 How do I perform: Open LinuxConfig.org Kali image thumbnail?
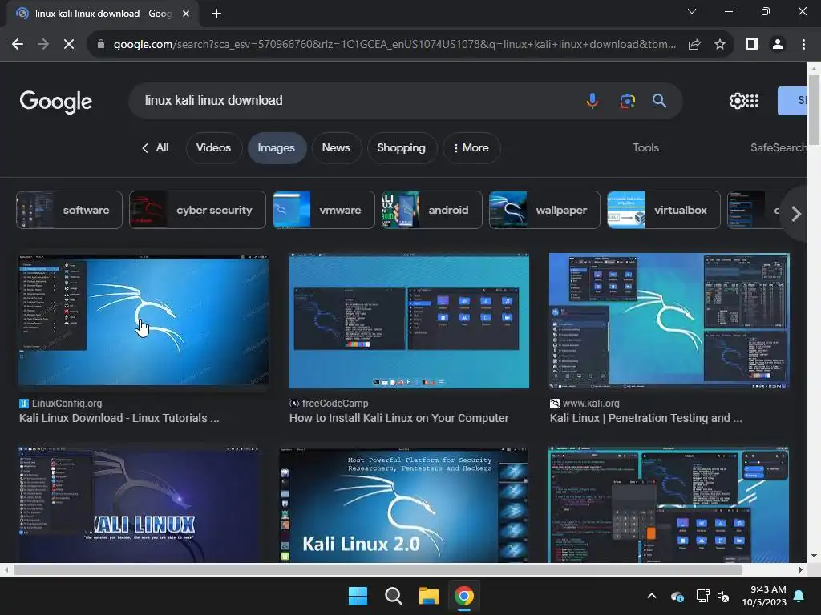pos(144,321)
